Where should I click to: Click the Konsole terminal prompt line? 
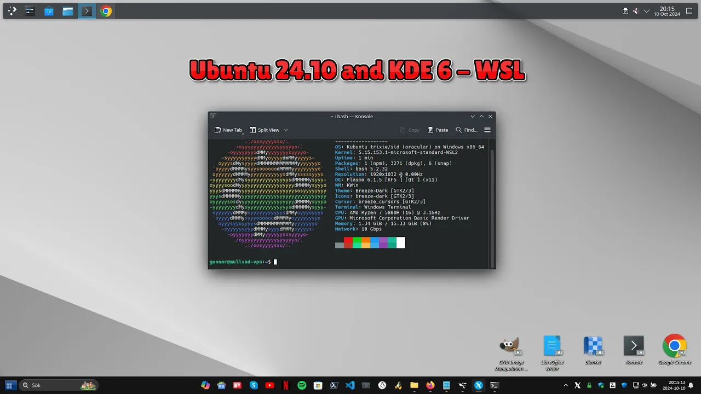[243, 262]
